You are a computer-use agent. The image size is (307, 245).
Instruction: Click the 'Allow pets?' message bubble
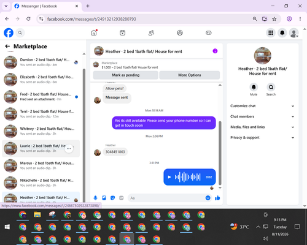[114, 88]
